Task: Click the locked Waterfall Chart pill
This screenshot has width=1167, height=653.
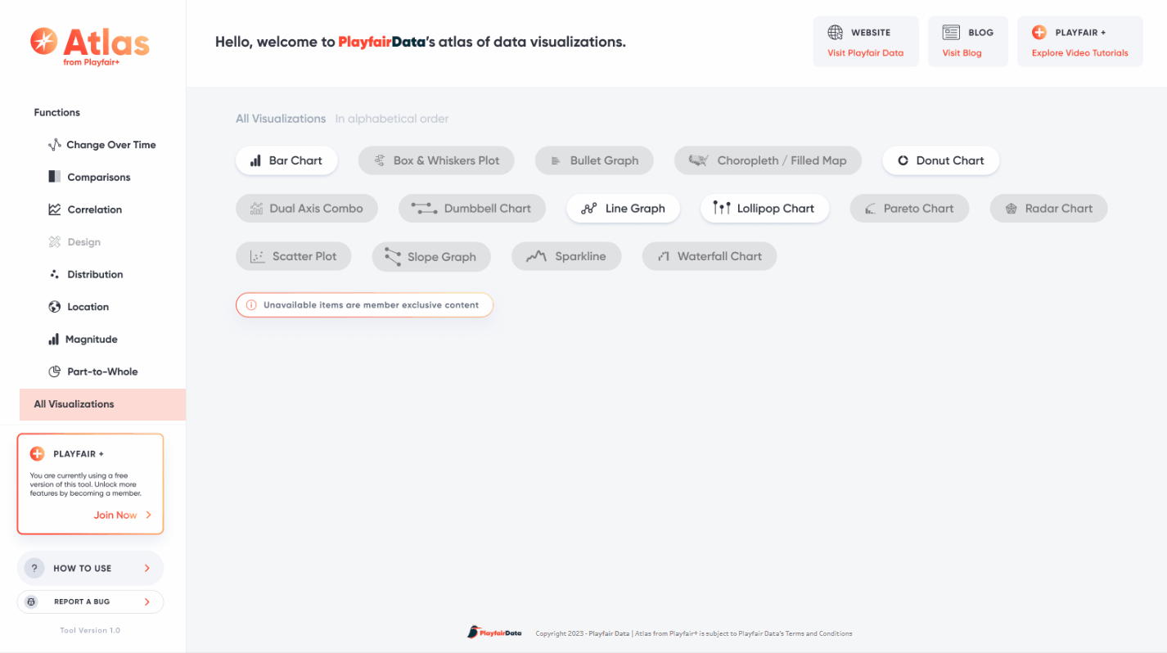Action: coord(710,256)
